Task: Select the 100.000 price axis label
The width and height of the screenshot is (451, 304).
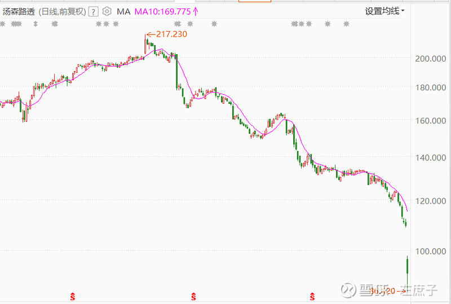Action: tap(430, 250)
